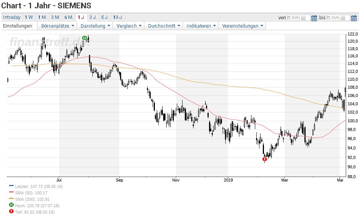Expand the Durchschnitt dropdown
This screenshot has width=359, height=217.
pos(164,26)
